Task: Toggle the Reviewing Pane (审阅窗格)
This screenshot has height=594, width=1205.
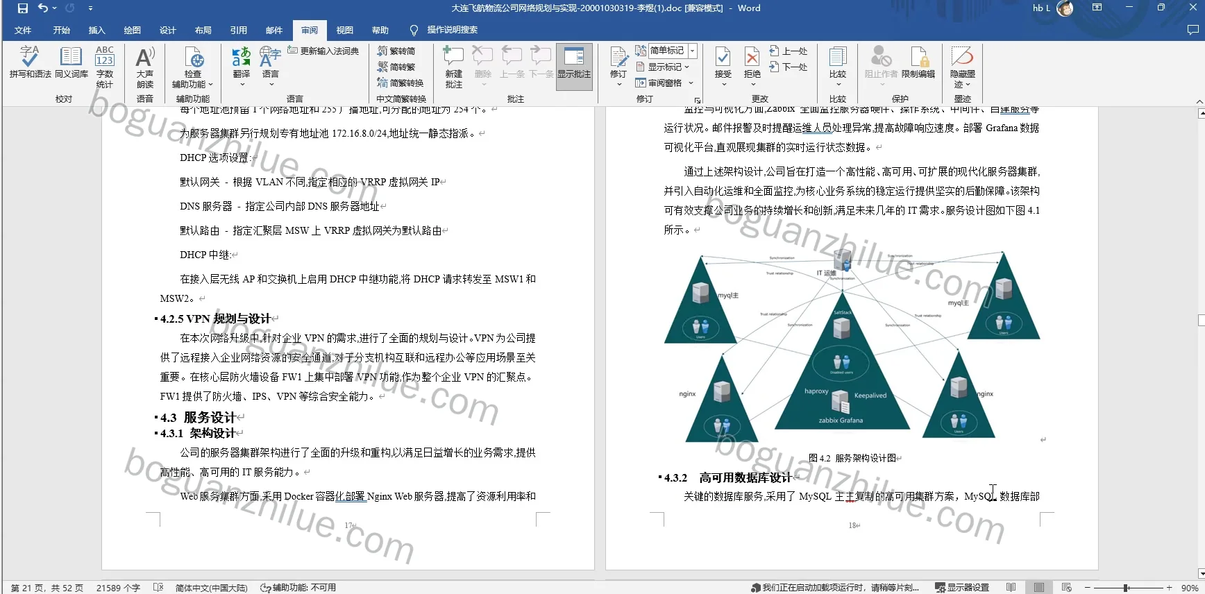Action: click(x=659, y=83)
